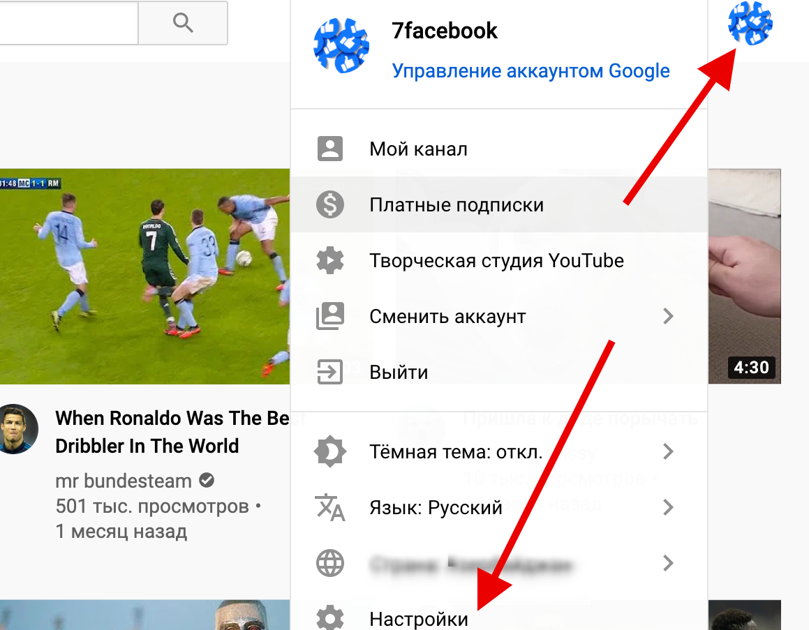Click the language translate icon
Viewport: 809px width, 630px height.
(330, 507)
